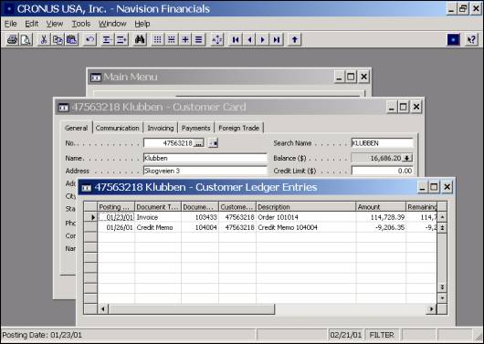This screenshot has width=484, height=344.
Task: Click the comment button beside No. field
Action: [x=214, y=143]
